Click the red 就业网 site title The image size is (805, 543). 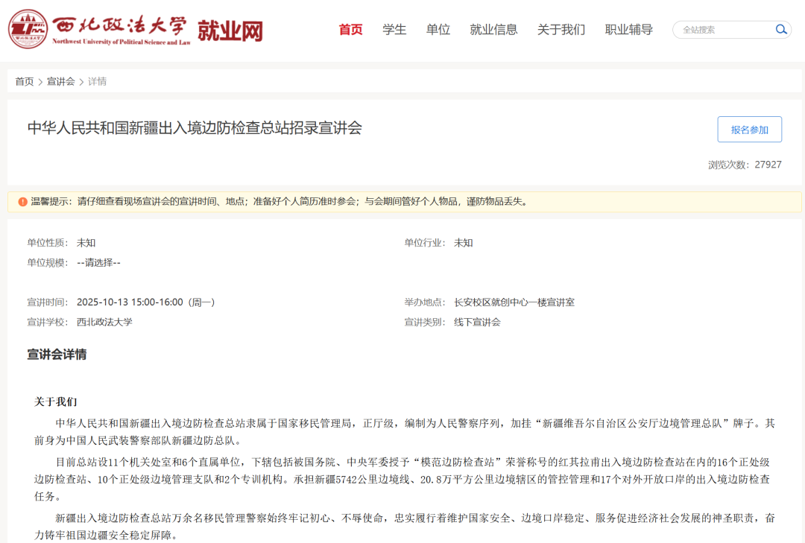[230, 31]
